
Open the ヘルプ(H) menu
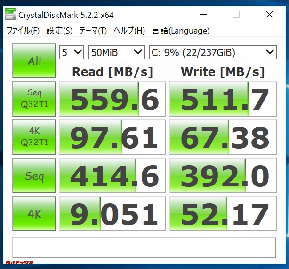(x=129, y=31)
